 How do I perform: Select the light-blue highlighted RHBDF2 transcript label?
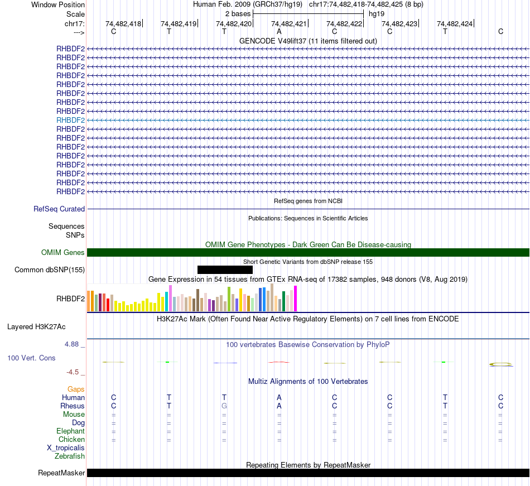coord(70,120)
